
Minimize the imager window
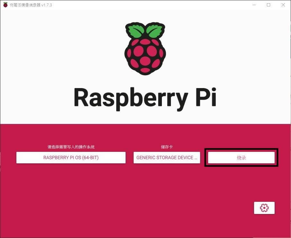click(x=254, y=5)
